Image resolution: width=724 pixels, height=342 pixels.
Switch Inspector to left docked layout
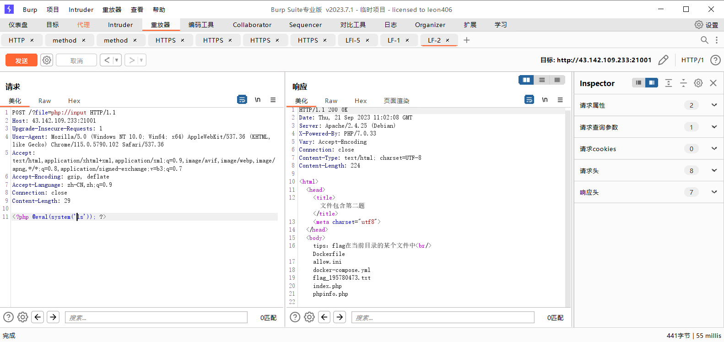tap(638, 82)
